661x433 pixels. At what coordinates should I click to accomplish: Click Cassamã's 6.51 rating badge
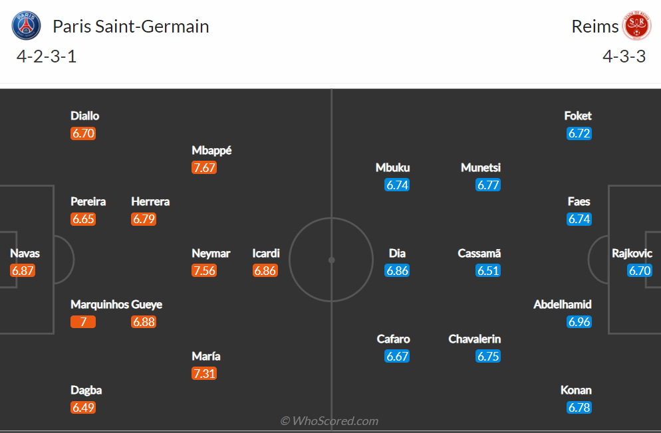(x=487, y=270)
